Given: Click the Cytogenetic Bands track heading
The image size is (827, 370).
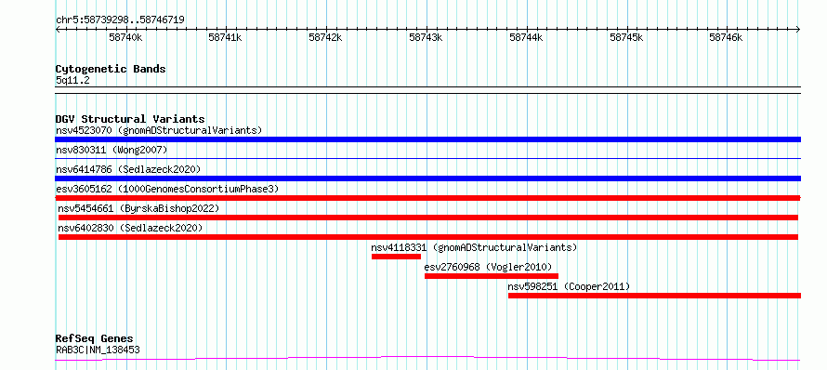Looking at the screenshot, I should pyautogui.click(x=111, y=69).
